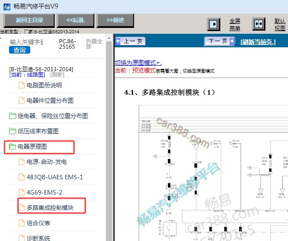The height and width of the screenshot is (241, 288).
Task: Click the sidebar vertical scrollbar track
Action: coord(109,141)
